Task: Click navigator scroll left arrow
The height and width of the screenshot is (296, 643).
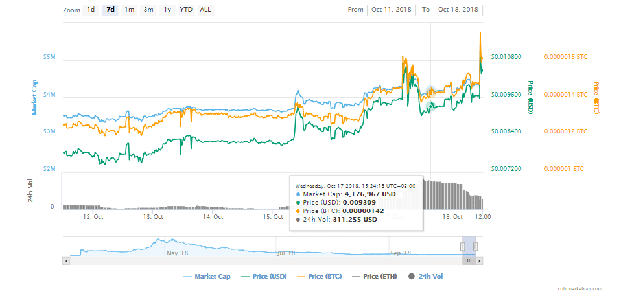Action: coord(65,260)
